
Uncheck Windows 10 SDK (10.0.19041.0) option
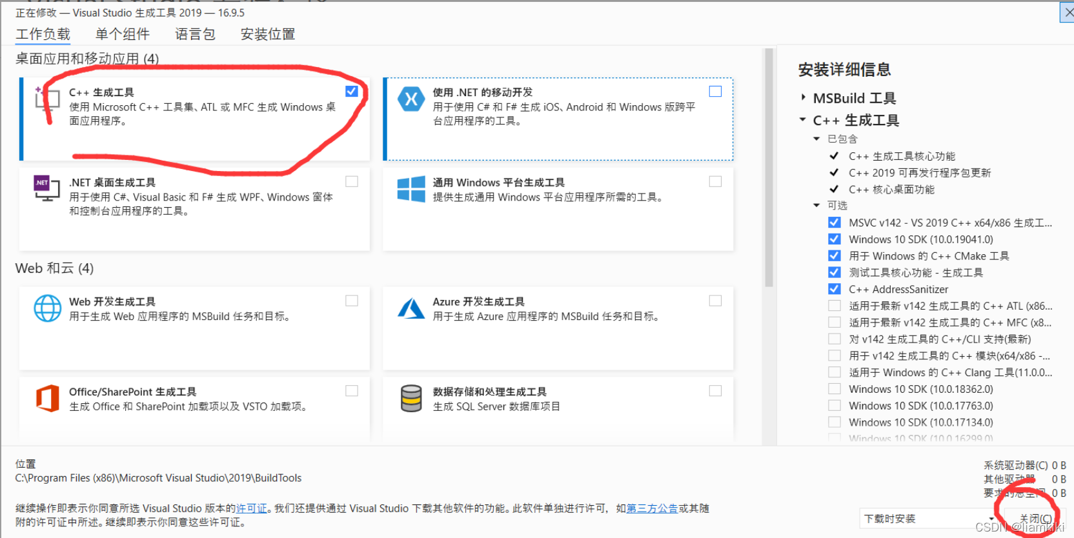coord(835,239)
